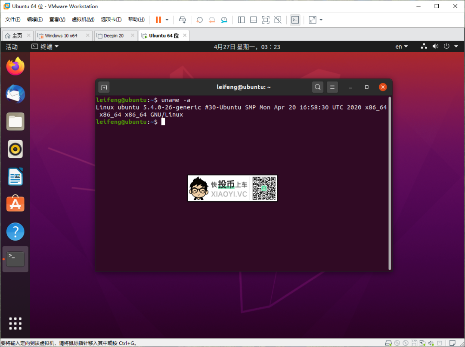The image size is (465, 347).
Task: Take a snapshot of this virtual machine
Action: (x=198, y=20)
